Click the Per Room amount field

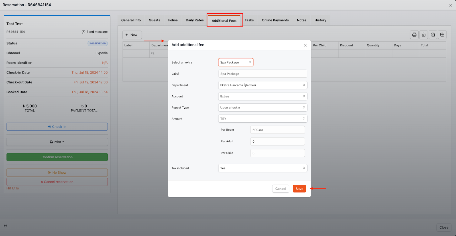[x=277, y=130]
